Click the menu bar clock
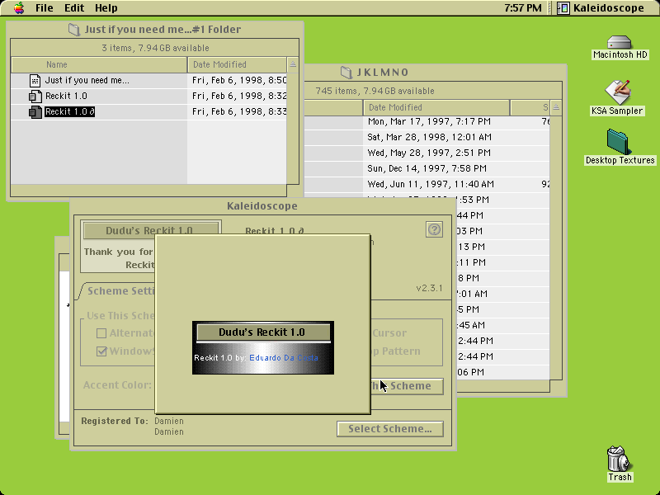This screenshot has height=495, width=660. pyautogui.click(x=523, y=8)
